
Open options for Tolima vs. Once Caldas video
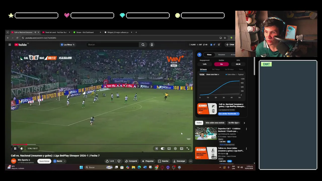coord(246,149)
